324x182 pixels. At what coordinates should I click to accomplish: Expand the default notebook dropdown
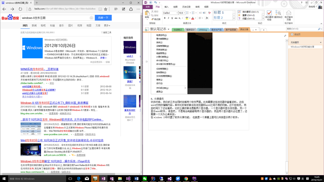click(168, 29)
